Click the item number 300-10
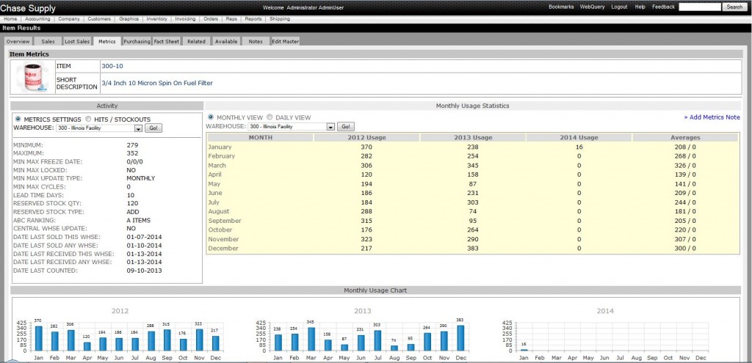This screenshot has width=752, height=363. (x=112, y=66)
